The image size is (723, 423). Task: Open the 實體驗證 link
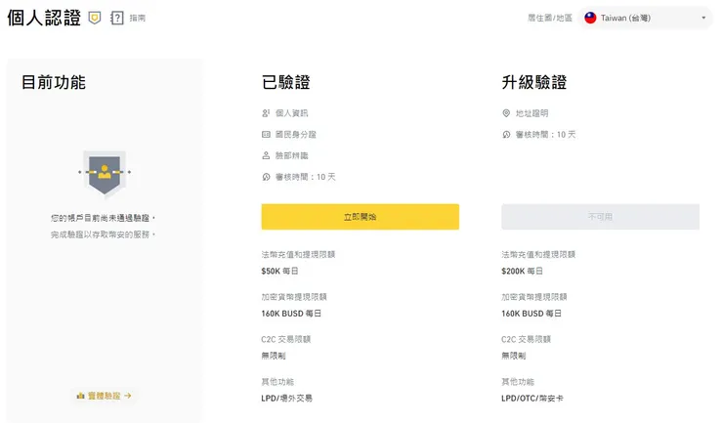[x=105, y=396]
